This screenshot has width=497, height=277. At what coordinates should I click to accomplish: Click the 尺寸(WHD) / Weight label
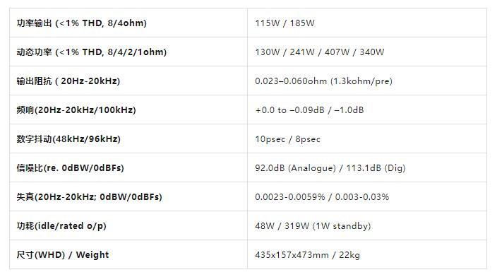63,255
